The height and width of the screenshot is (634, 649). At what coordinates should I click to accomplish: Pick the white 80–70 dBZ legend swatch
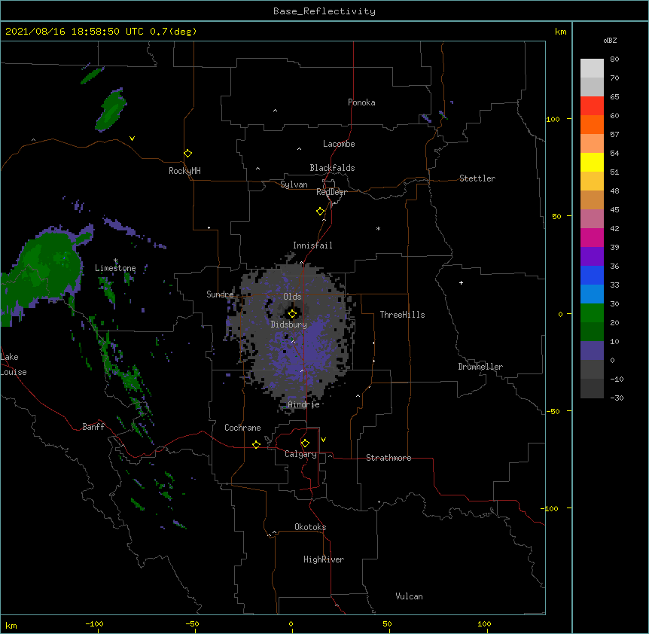592,69
